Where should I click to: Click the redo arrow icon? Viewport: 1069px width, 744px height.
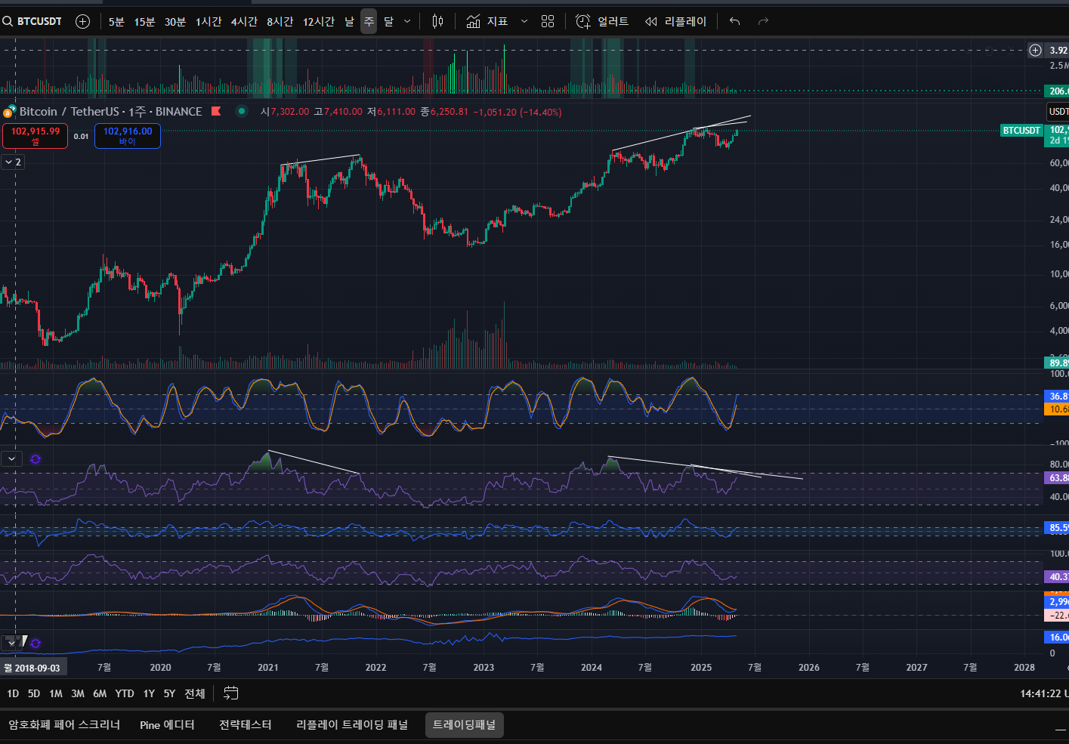point(763,21)
